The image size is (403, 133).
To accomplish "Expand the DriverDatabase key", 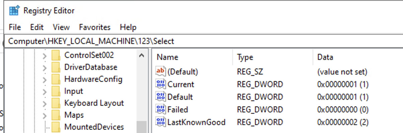I will coord(45,67).
